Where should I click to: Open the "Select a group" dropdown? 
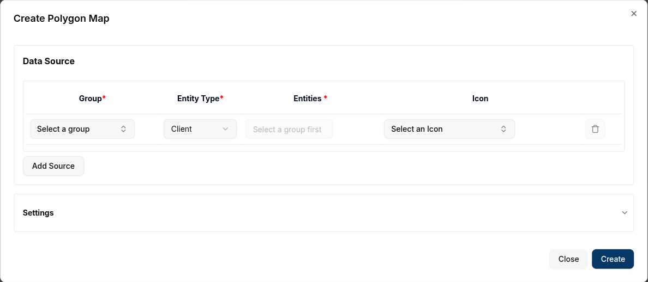click(x=82, y=129)
